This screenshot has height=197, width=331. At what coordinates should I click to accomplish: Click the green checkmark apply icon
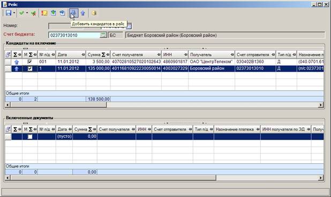click(21, 13)
